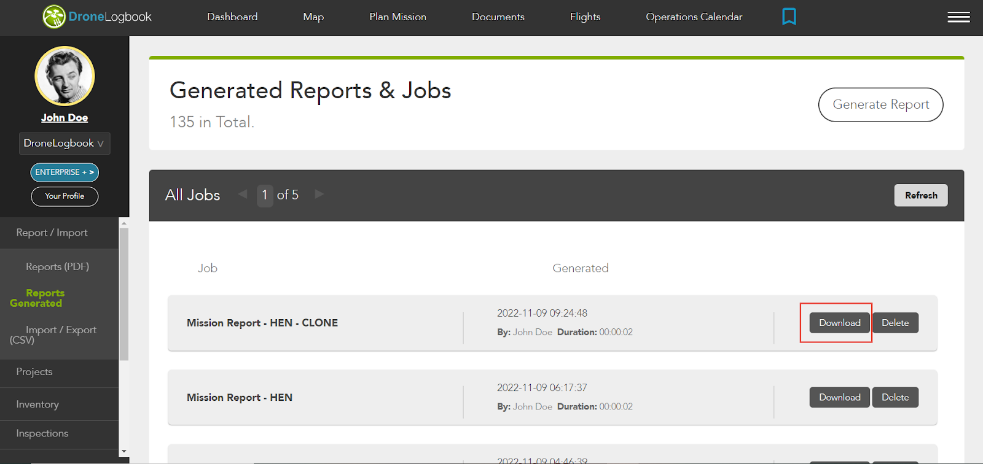Open Your Profile button
Viewport: 983px width, 464px height.
coord(65,196)
